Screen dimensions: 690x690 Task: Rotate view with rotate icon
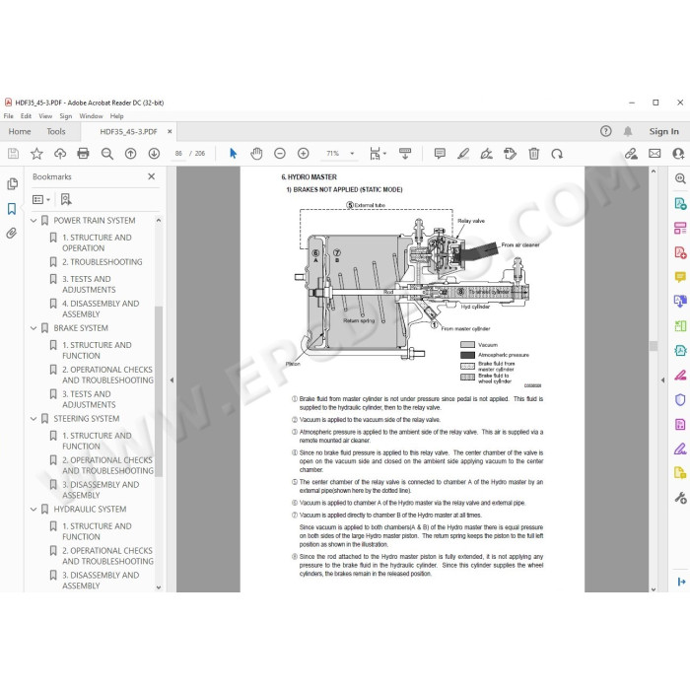pos(557,153)
